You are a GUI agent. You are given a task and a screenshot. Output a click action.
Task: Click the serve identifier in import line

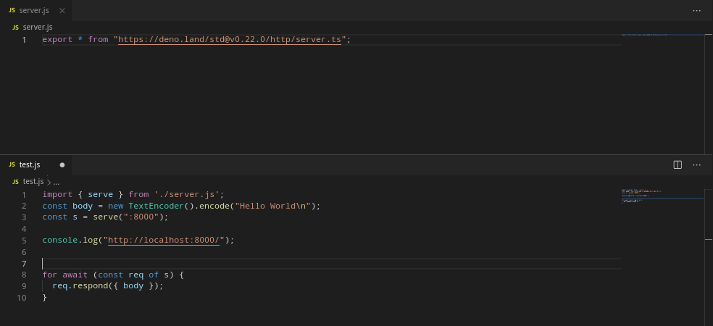101,195
